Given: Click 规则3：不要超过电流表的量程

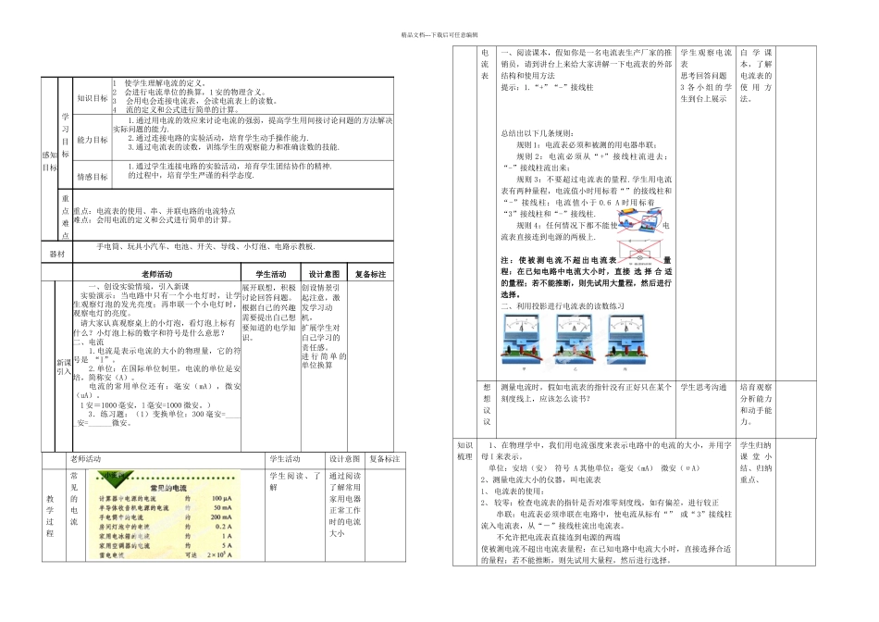Looking at the screenshot, I should (x=586, y=196).
